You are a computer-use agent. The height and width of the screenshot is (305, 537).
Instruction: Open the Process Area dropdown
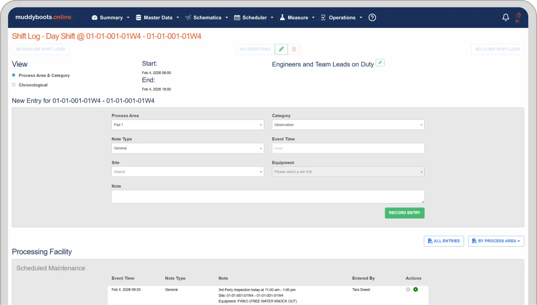pyautogui.click(x=187, y=125)
